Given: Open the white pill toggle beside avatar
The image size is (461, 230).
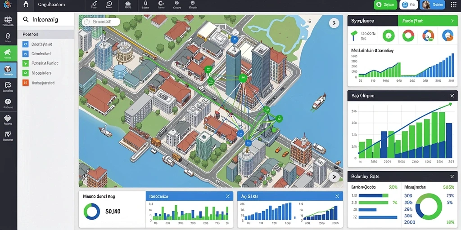Looking at the screenshot, I should click(x=409, y=4).
